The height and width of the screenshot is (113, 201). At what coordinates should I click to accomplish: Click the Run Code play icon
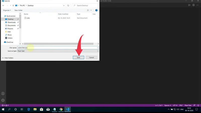(189, 5)
